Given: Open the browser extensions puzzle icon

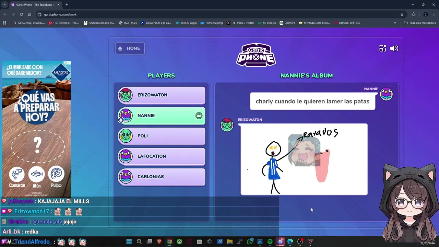Looking at the screenshot, I should point(414,14).
